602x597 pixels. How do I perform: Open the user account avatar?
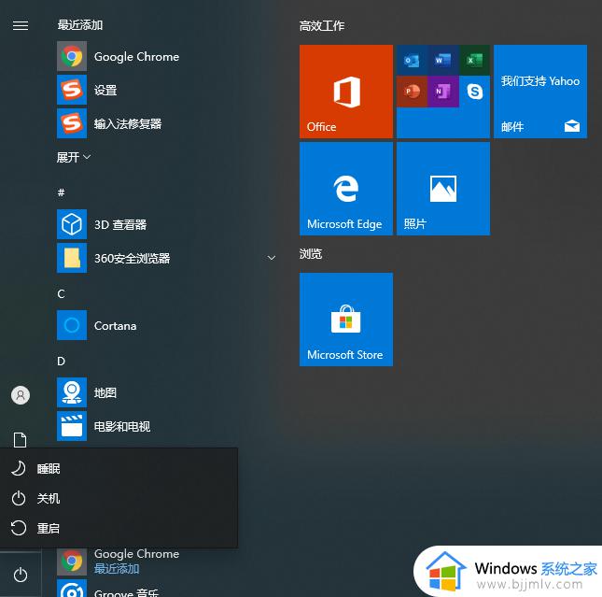click(21, 395)
